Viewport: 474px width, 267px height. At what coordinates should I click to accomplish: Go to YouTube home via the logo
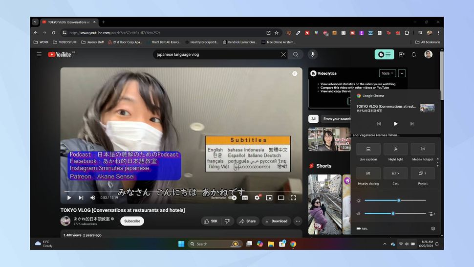[x=60, y=54]
